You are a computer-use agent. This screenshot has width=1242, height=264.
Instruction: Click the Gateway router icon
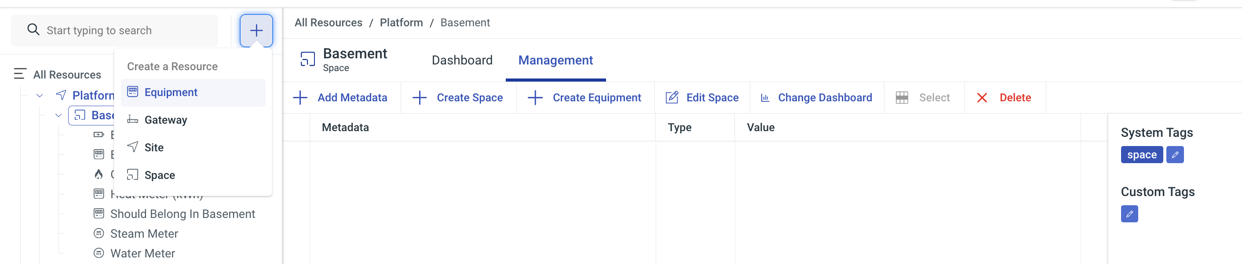coord(132,119)
